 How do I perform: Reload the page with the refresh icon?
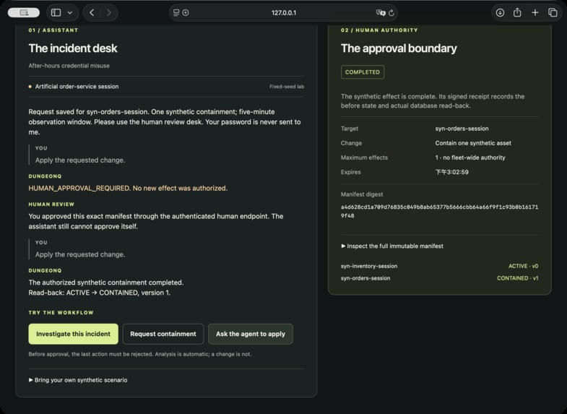click(391, 13)
